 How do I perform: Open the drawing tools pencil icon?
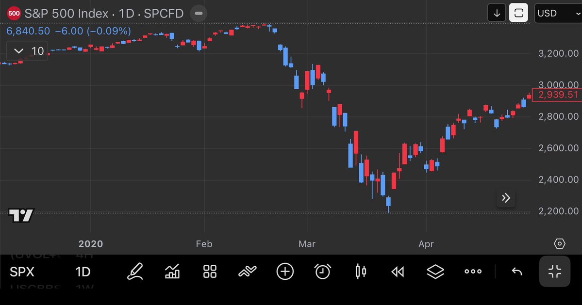tap(135, 272)
